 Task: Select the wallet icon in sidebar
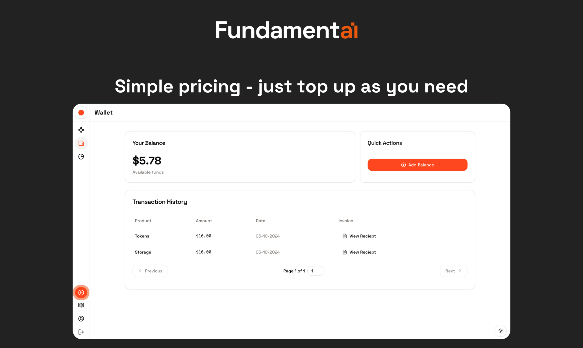81,143
